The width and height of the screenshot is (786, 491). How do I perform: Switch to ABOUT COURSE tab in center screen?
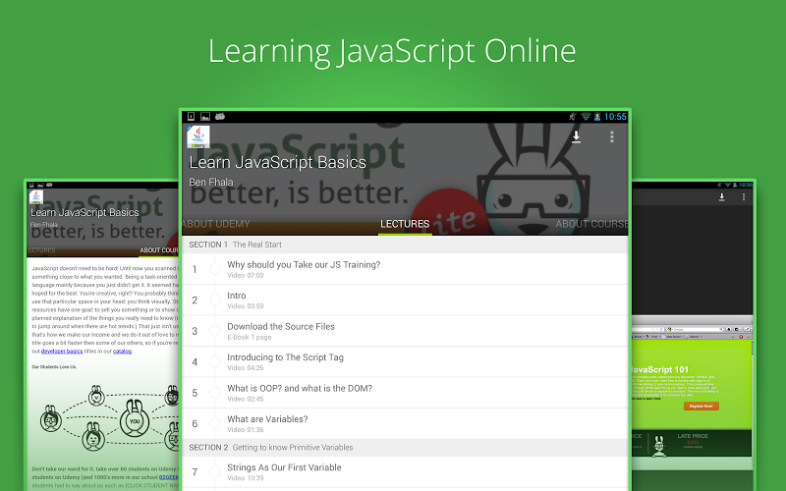[591, 224]
